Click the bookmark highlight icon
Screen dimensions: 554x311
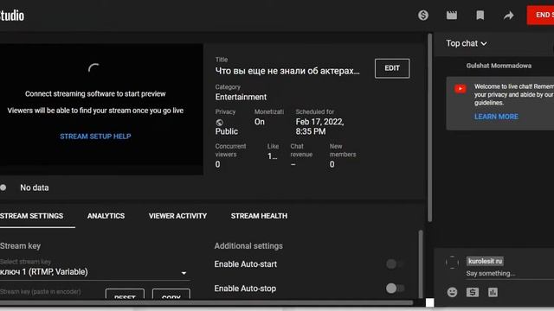point(480,16)
